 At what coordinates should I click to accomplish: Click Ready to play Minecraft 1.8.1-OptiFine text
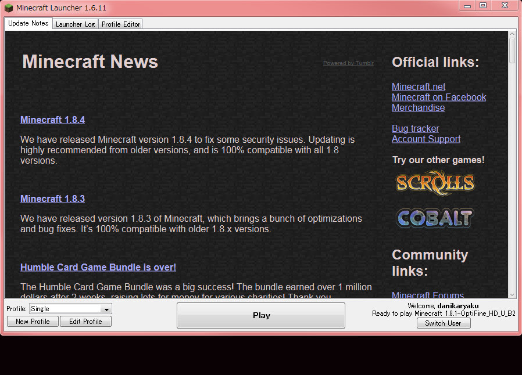[x=444, y=313]
